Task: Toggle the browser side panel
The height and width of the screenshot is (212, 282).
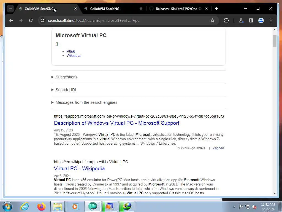Action: pos(251,20)
